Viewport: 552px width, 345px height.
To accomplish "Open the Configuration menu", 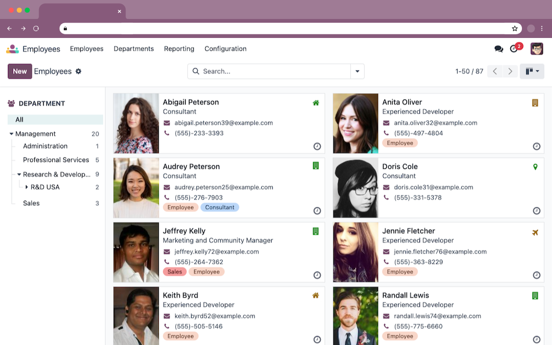I will [225, 49].
